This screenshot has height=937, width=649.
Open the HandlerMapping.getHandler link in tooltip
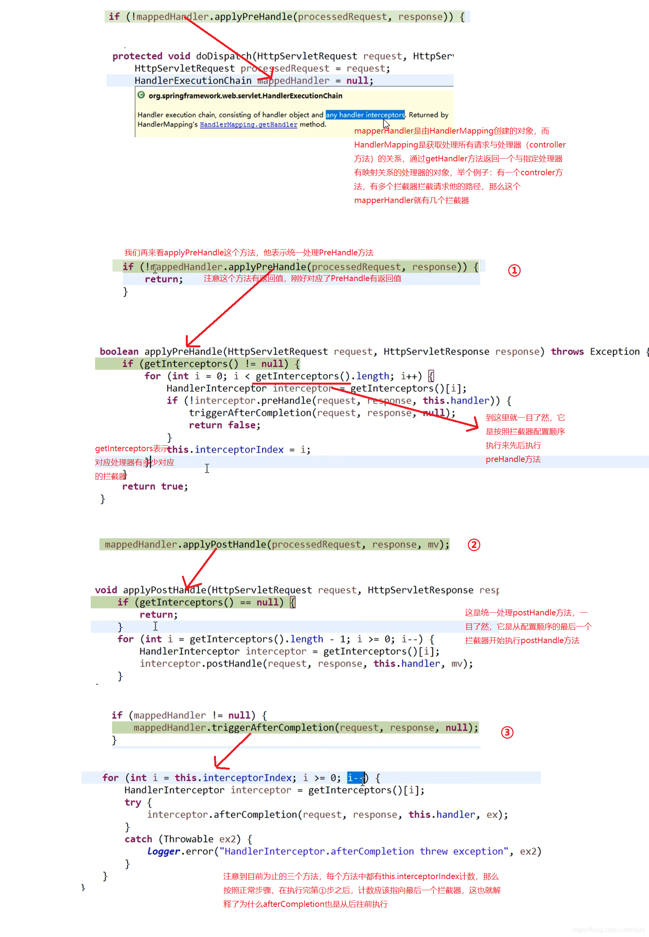click(248, 125)
